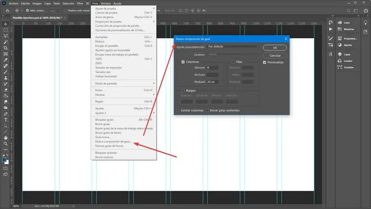Image resolution: width=371 pixels, height=209 pixels.
Task: Check Borrar guías existentes option
Action: (x=207, y=110)
